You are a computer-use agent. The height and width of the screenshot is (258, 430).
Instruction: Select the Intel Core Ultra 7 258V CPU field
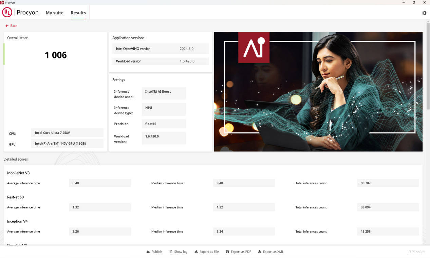(x=67, y=133)
